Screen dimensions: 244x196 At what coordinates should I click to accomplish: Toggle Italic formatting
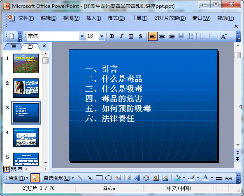[121, 36]
